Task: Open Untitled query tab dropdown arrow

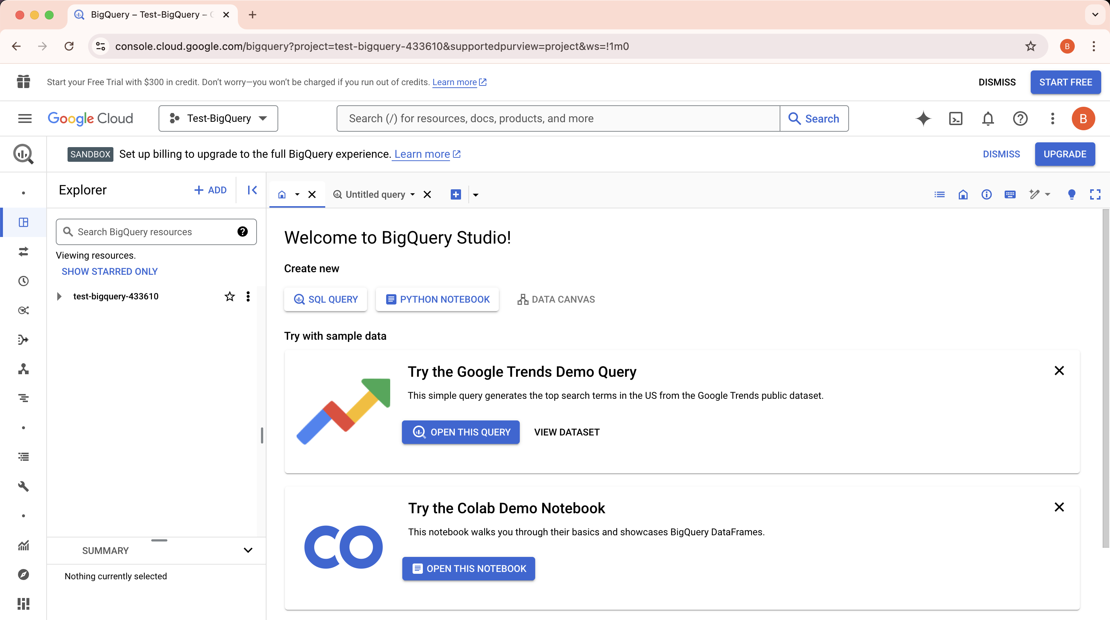Action: click(x=412, y=194)
